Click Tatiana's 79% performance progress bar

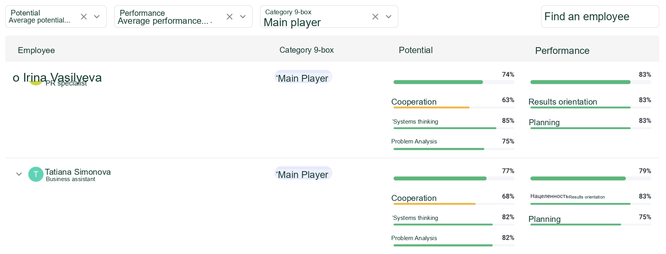pos(591,178)
